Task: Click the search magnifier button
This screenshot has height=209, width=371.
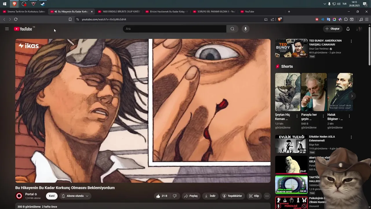Action: coord(232,29)
